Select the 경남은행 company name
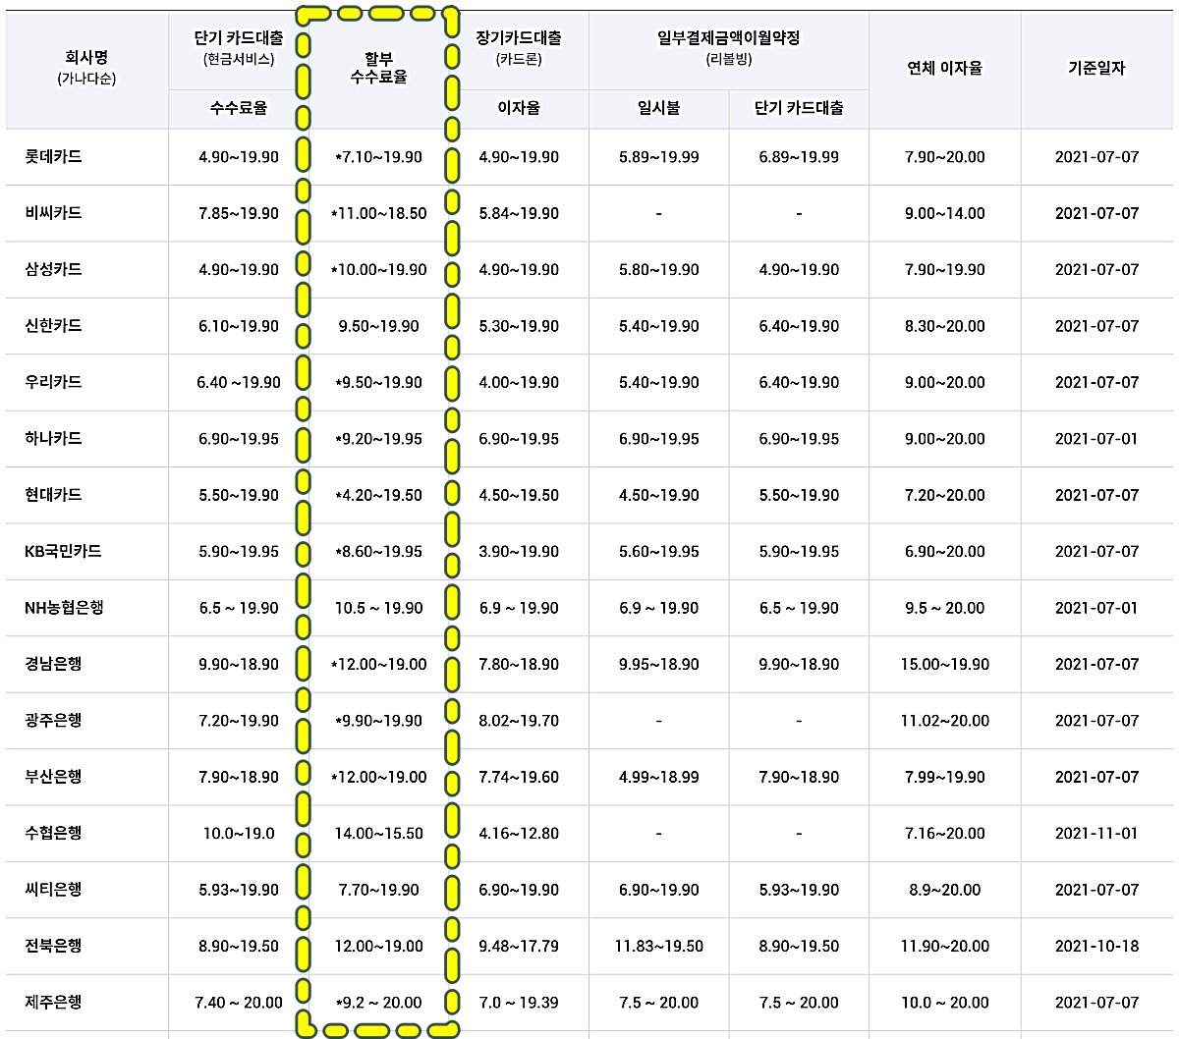This screenshot has width=1179, height=1039. [53, 664]
